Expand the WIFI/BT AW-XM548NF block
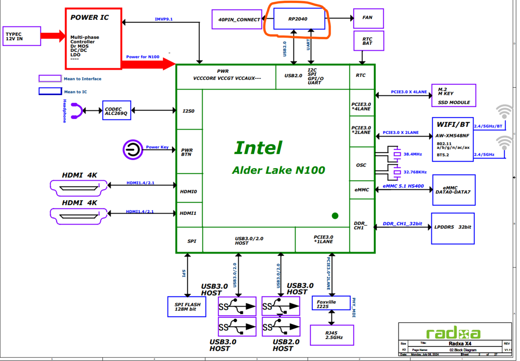The width and height of the screenshot is (520, 361). point(452,138)
